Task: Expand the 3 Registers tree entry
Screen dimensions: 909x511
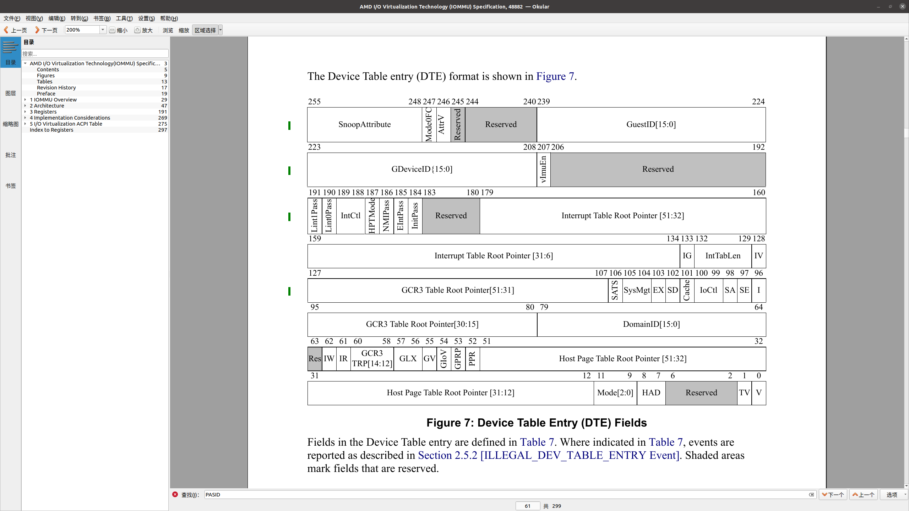Action: (x=25, y=111)
